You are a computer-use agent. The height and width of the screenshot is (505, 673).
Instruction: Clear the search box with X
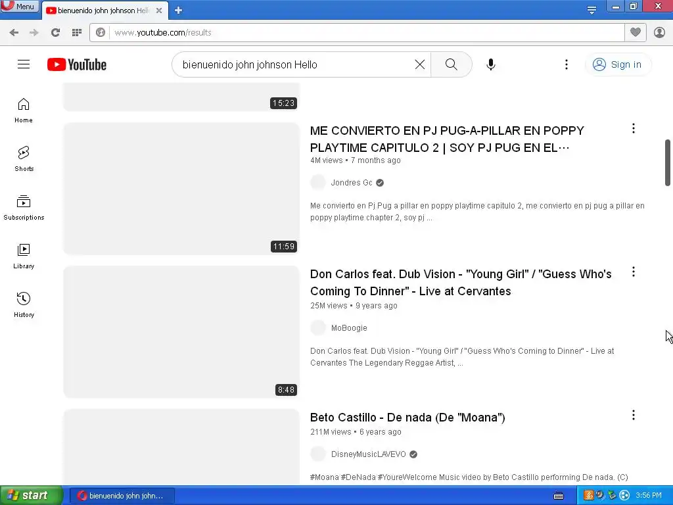(x=420, y=64)
